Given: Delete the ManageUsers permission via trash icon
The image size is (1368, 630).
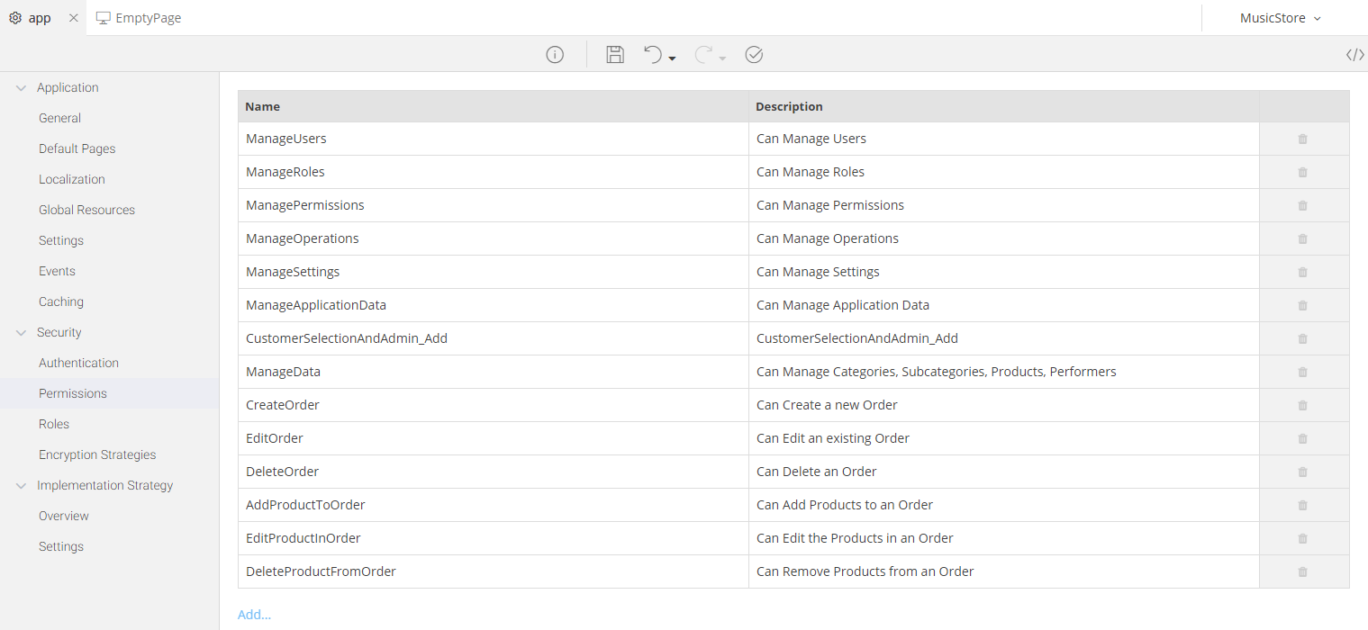Looking at the screenshot, I should (x=1302, y=139).
